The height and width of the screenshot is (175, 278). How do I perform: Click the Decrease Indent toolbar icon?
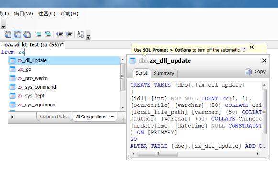(59, 34)
